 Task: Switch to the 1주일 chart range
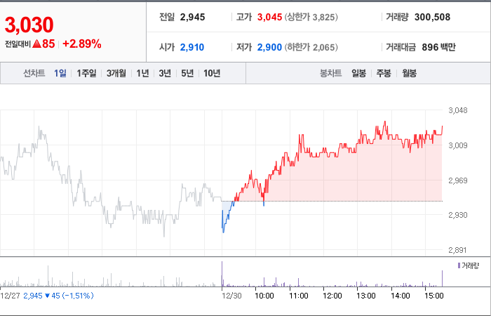click(x=86, y=73)
